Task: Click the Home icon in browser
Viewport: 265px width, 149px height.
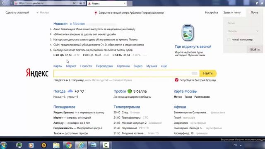Action: (x=257, y=3)
